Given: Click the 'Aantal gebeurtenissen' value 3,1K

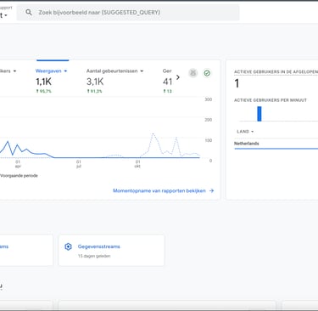Looking at the screenshot, I should point(95,82).
